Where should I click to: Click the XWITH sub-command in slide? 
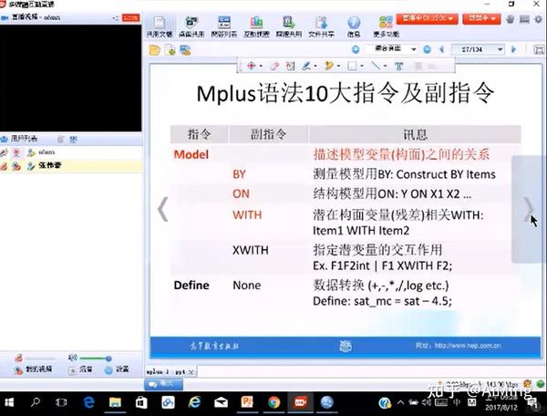point(251,250)
